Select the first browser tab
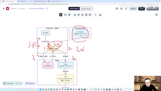161x91 pixels. 10,1
